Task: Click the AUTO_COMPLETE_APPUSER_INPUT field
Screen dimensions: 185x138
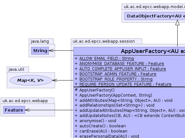Action: point(123,69)
